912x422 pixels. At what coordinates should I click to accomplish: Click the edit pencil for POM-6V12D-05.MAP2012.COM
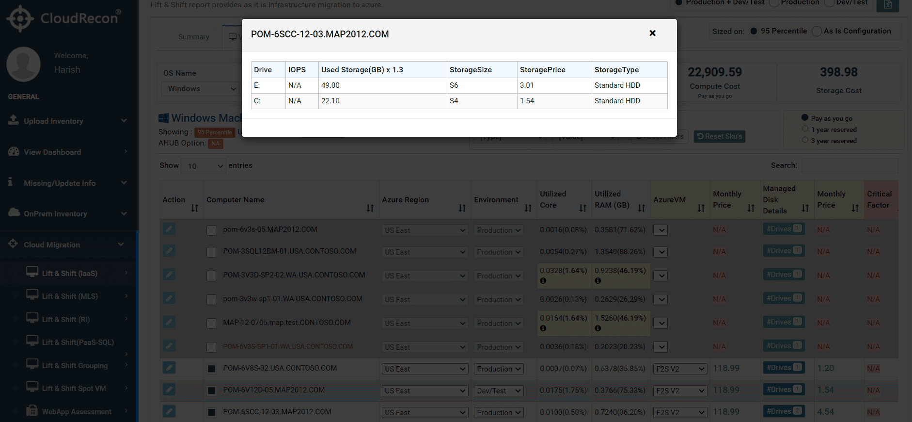[x=169, y=390]
